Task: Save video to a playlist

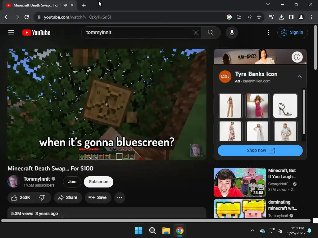Action: click(98, 197)
